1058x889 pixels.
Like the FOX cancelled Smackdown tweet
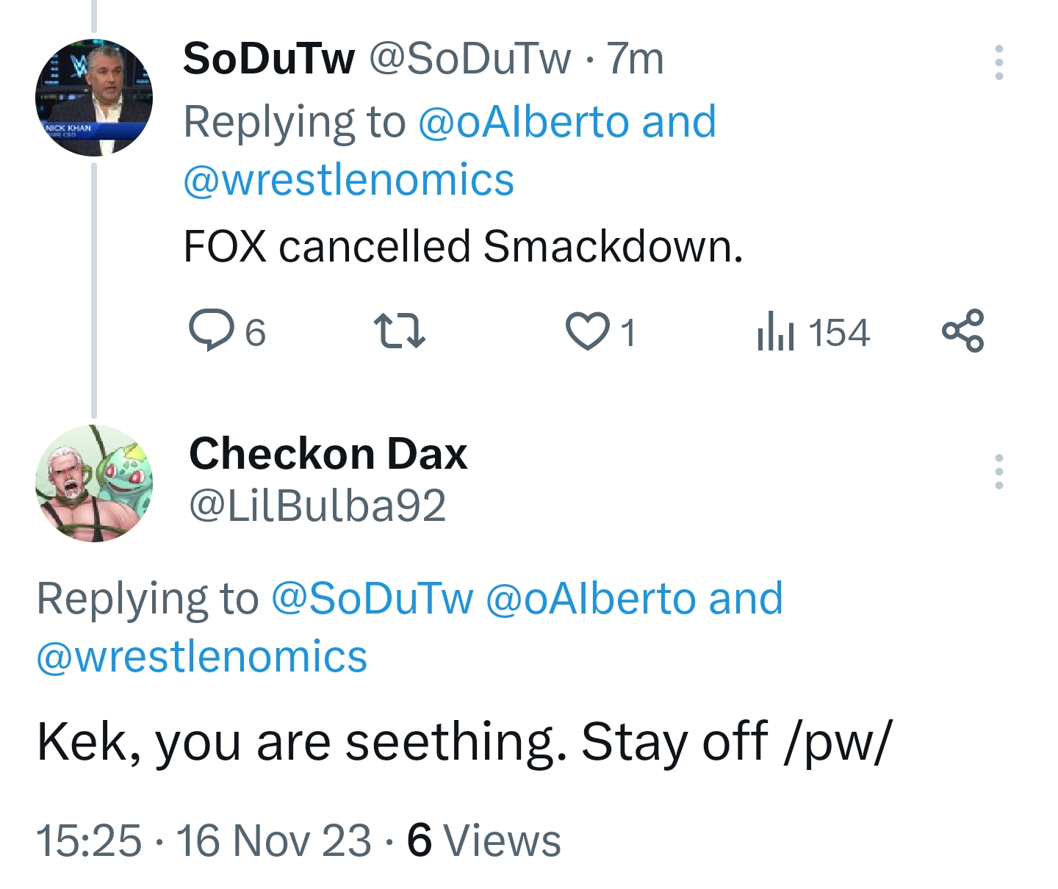588,331
